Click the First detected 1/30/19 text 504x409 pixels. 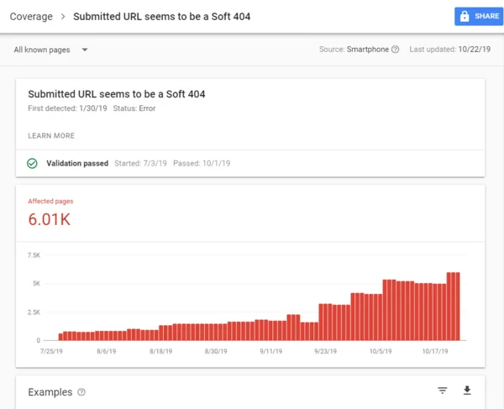click(x=67, y=108)
